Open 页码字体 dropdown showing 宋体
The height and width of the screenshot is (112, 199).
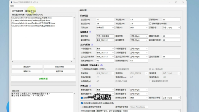click(139, 28)
